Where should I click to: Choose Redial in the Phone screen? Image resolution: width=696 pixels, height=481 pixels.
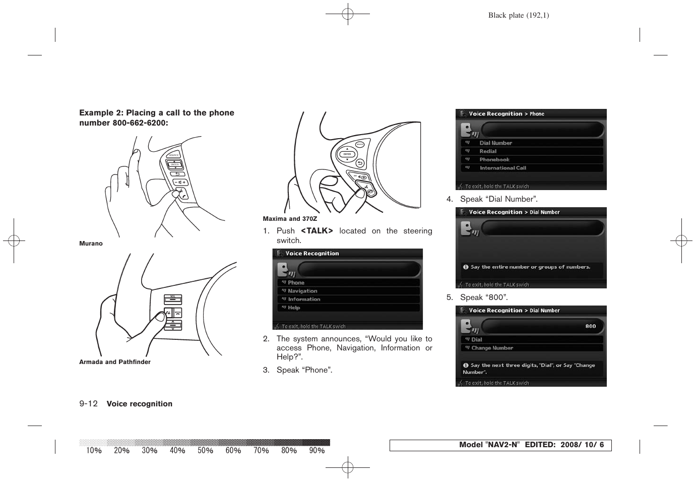click(532, 151)
